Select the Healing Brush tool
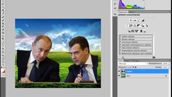 point(3,17)
